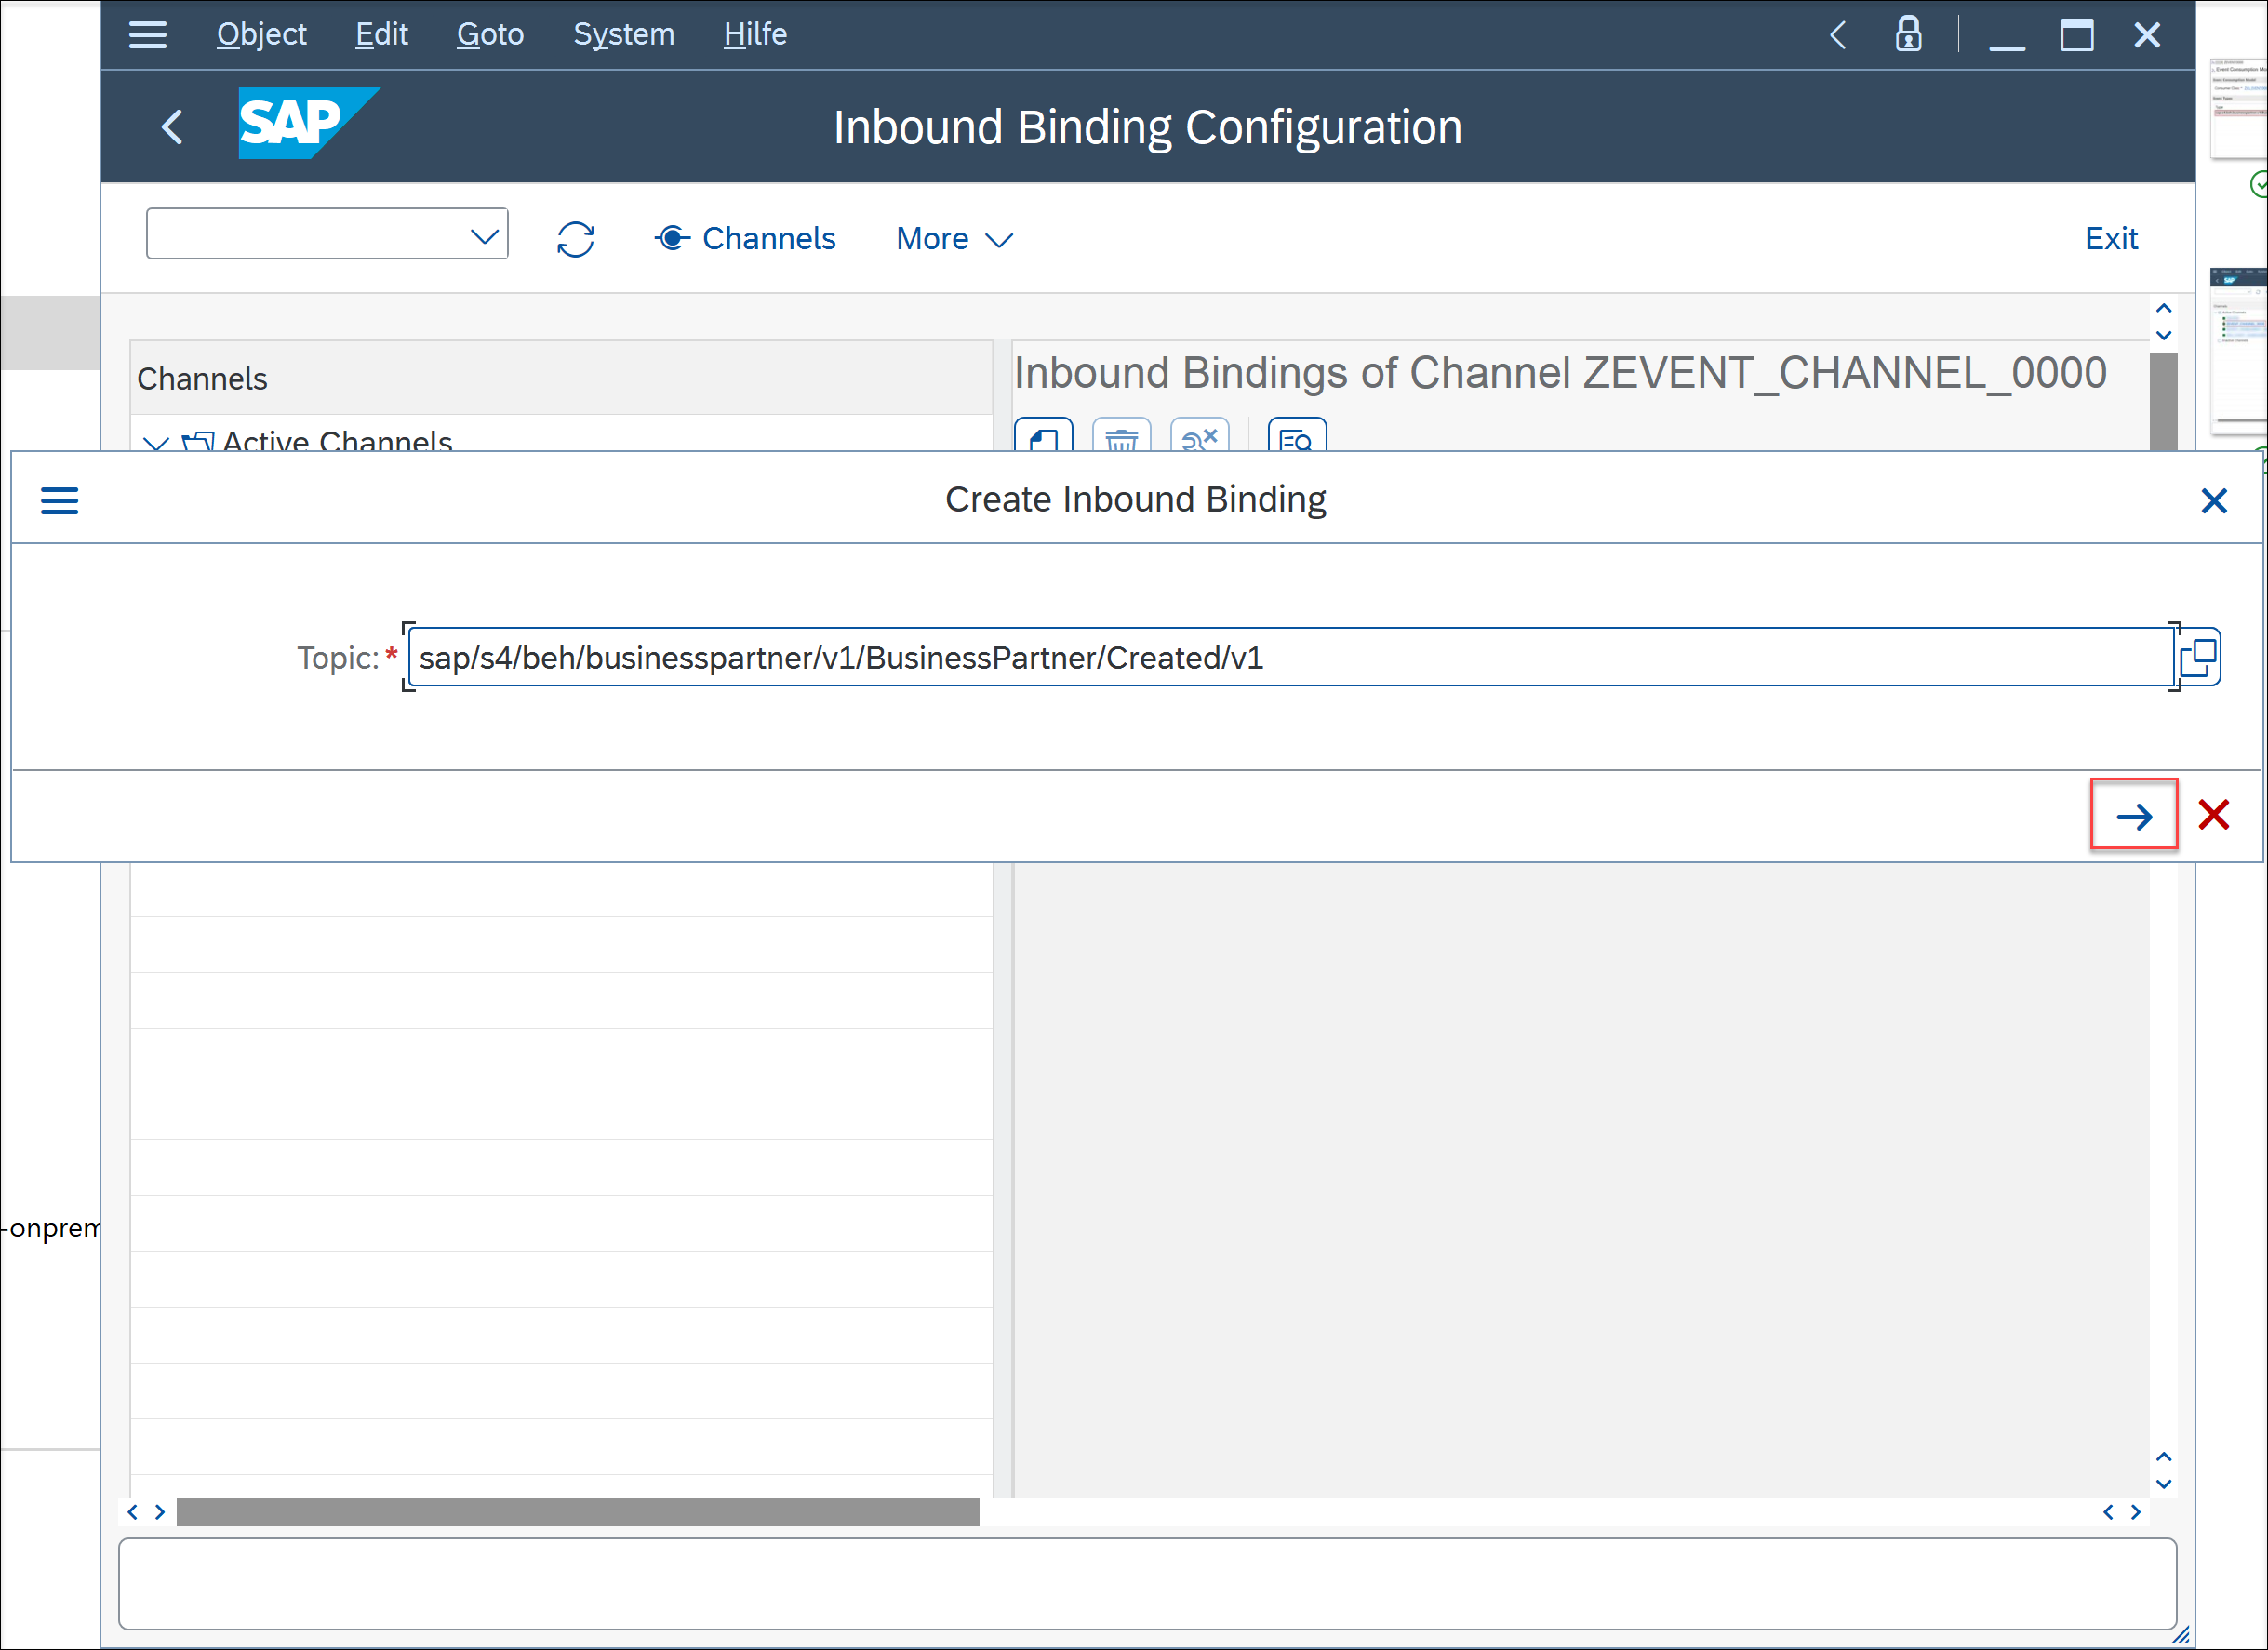The image size is (2268, 1650).
Task: Click the scroll up arrow at top right
Action: click(2163, 309)
